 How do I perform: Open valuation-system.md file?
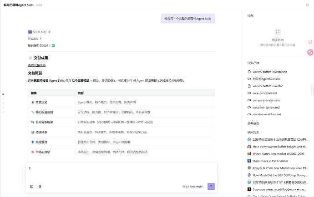click(266, 108)
